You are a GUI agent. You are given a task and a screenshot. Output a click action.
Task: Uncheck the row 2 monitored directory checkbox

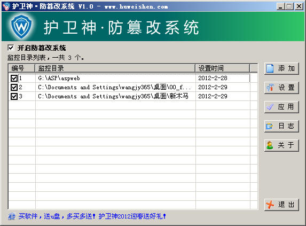pyautogui.click(x=14, y=87)
